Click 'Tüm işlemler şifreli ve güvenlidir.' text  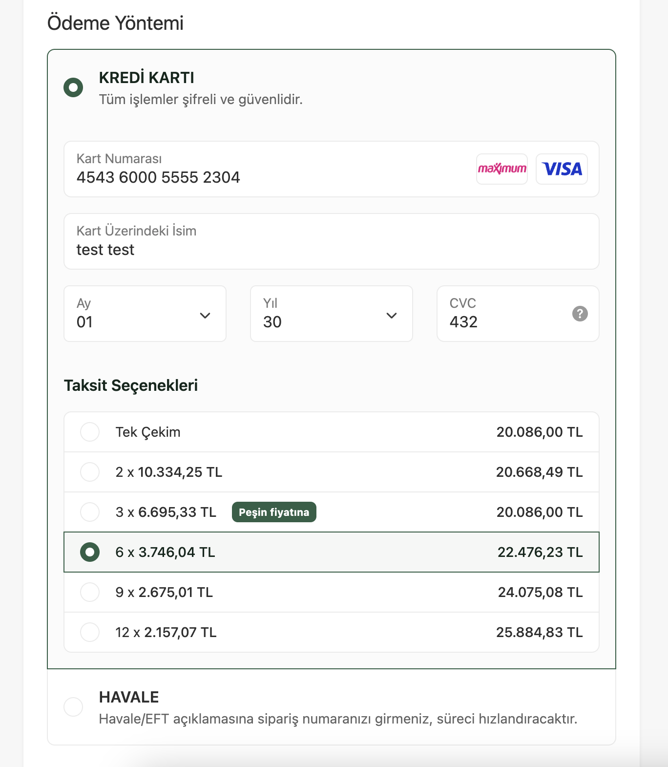tap(201, 100)
